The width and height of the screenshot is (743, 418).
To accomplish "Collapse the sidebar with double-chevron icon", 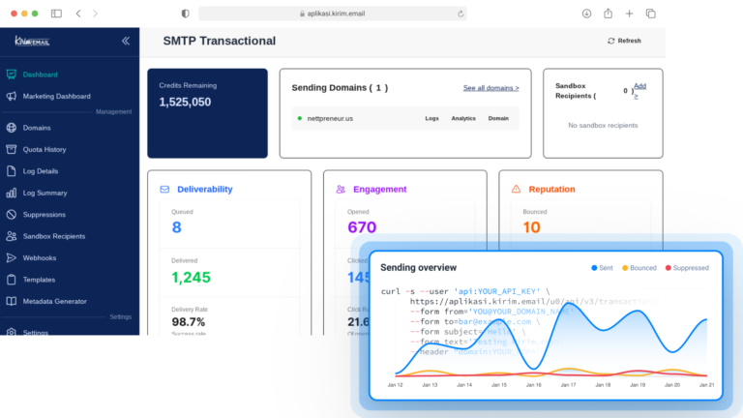I will 125,41.
